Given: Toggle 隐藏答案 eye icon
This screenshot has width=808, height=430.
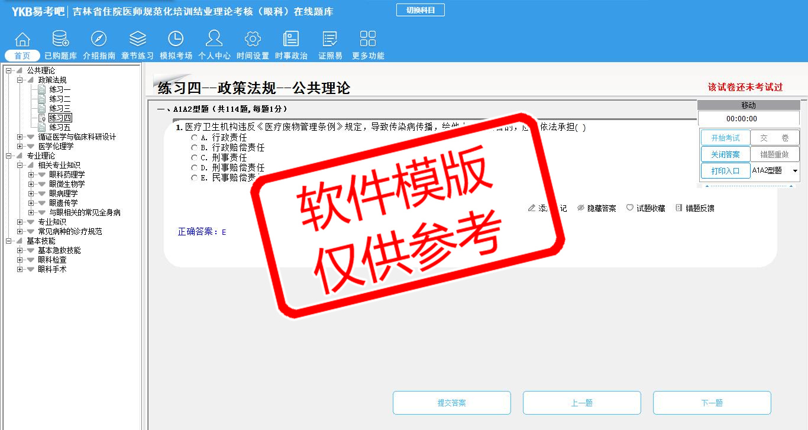Looking at the screenshot, I should [x=581, y=208].
